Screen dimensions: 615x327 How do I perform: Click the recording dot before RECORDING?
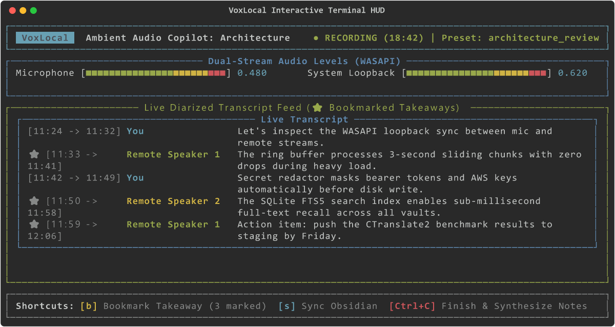click(316, 38)
